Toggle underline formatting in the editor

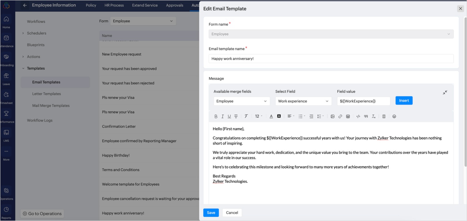[229, 116]
